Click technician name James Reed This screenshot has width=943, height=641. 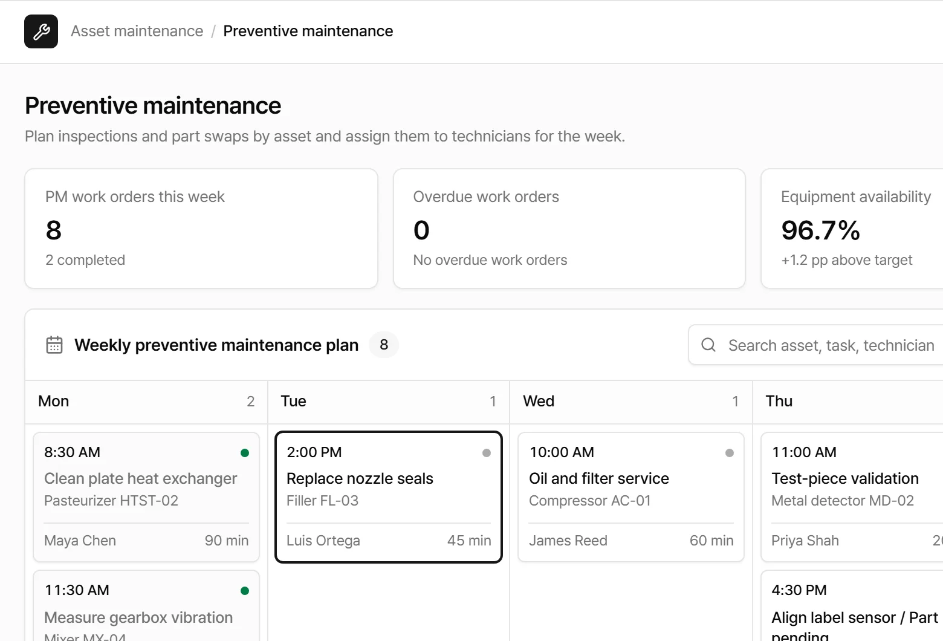click(x=568, y=541)
